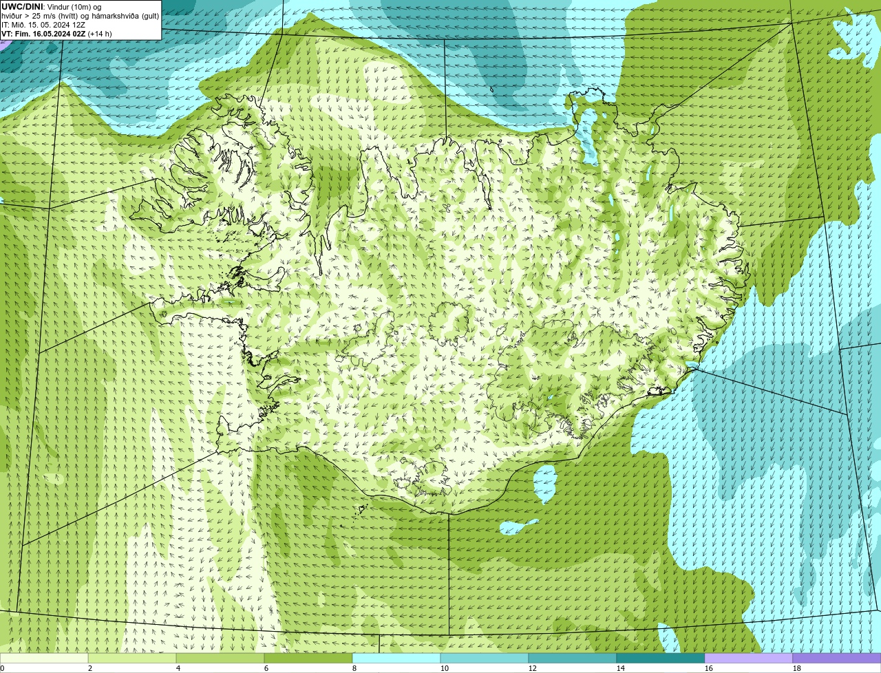Choose the 14–16 m/s dark teal legend swatch
The height and width of the screenshot is (673, 881).
pos(661,659)
